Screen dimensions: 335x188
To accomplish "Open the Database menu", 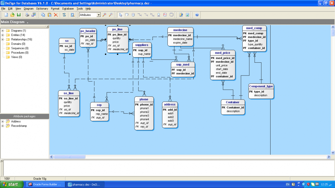I will click(x=68, y=9).
